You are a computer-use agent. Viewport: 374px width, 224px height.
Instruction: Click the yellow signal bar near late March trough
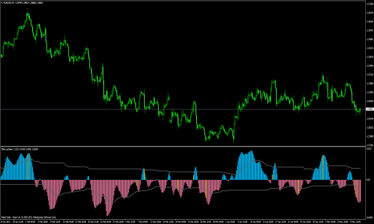coord(206,189)
